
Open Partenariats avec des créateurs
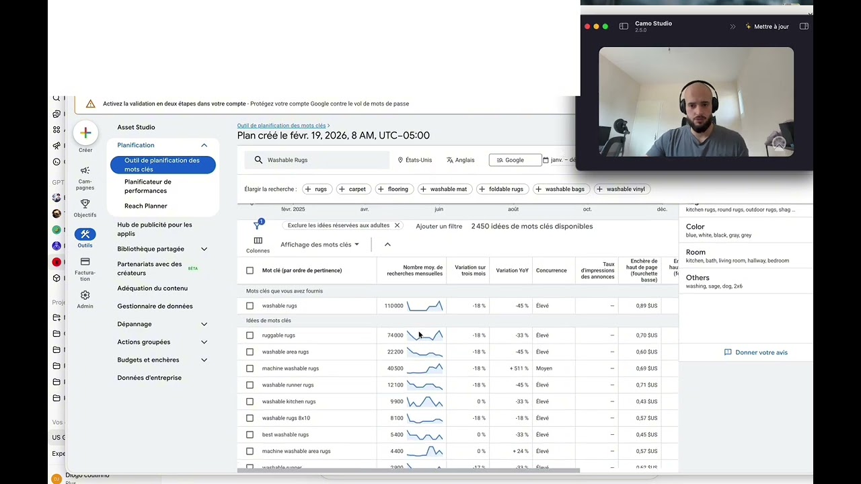tap(149, 269)
